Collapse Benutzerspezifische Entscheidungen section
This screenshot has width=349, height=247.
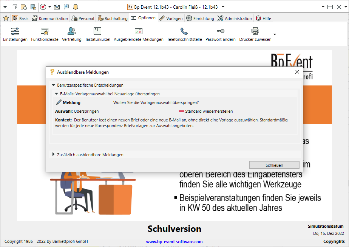[x=53, y=85]
